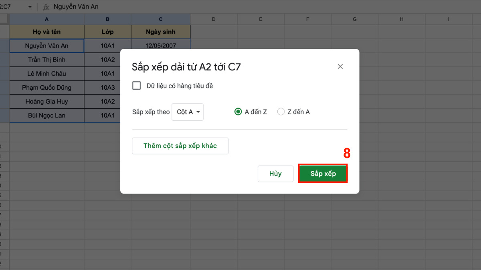Select column B header

[107, 19]
